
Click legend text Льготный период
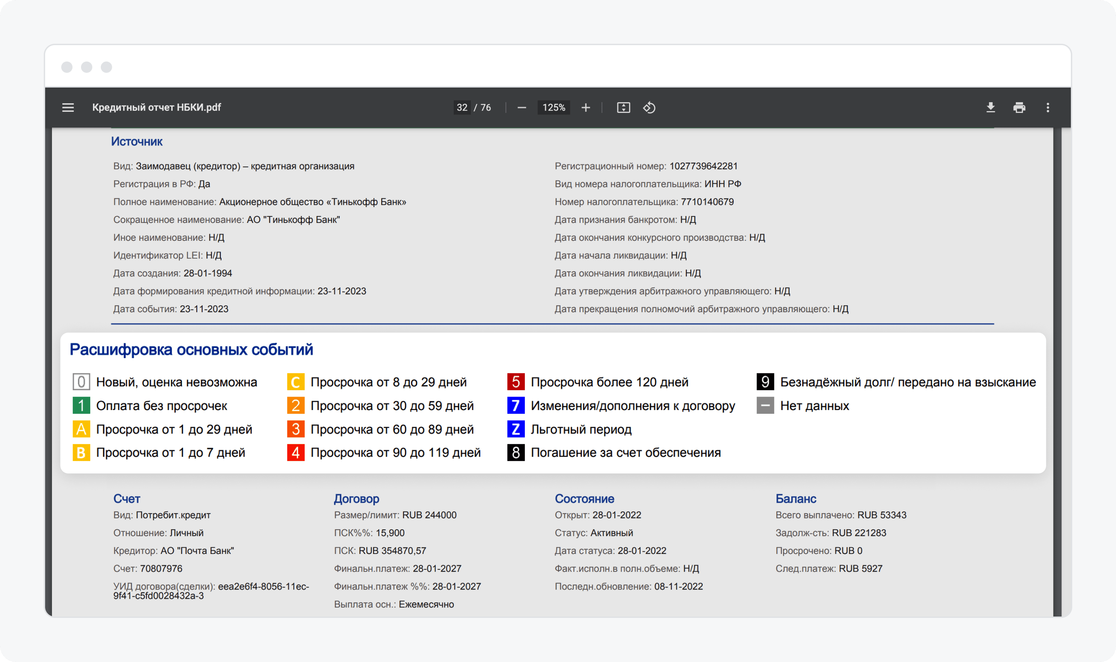581,429
